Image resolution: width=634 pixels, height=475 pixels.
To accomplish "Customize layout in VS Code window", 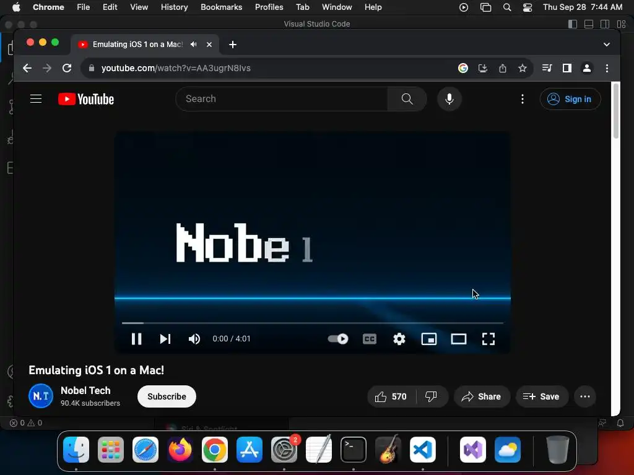I will pos(621,24).
